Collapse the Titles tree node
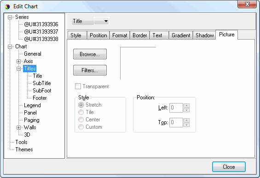 tap(18, 69)
